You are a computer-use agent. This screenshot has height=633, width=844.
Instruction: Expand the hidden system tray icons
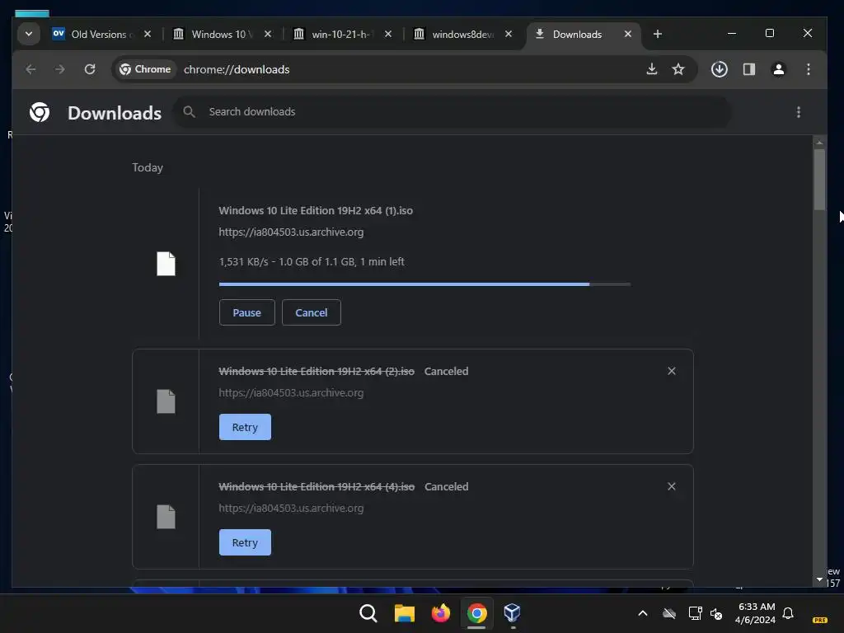(x=642, y=613)
